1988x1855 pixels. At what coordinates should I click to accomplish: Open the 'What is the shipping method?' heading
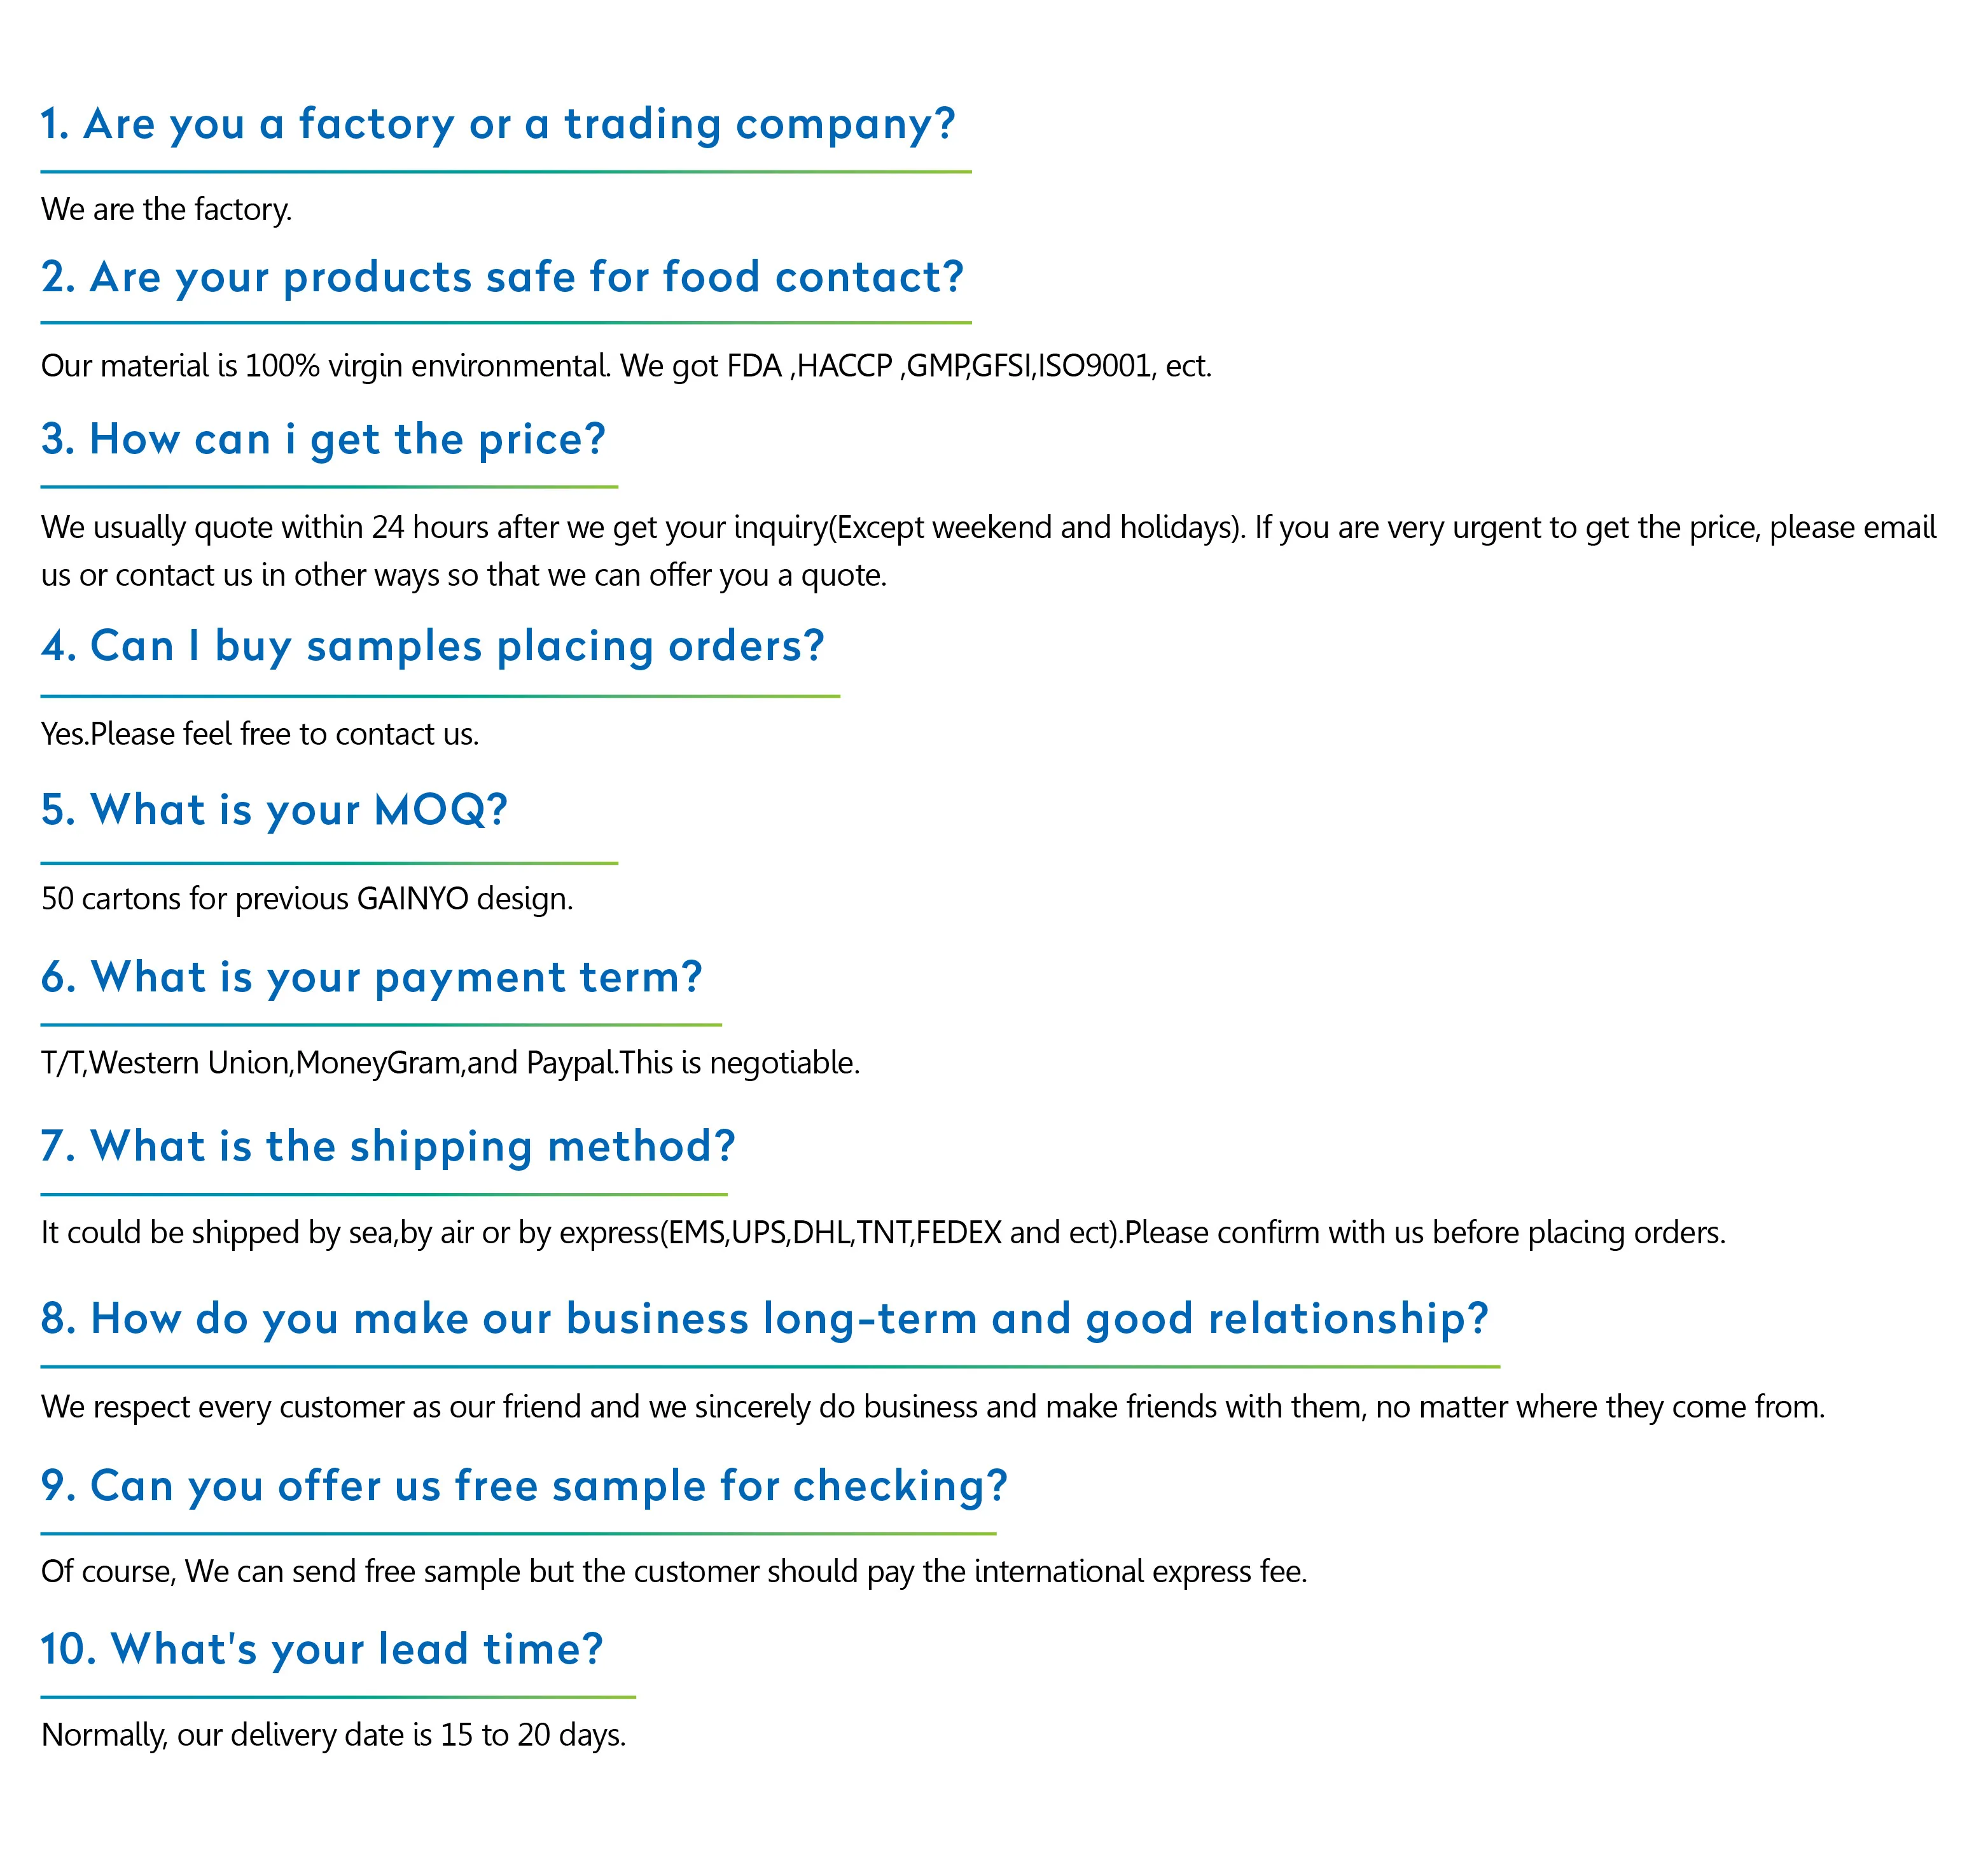click(388, 1147)
